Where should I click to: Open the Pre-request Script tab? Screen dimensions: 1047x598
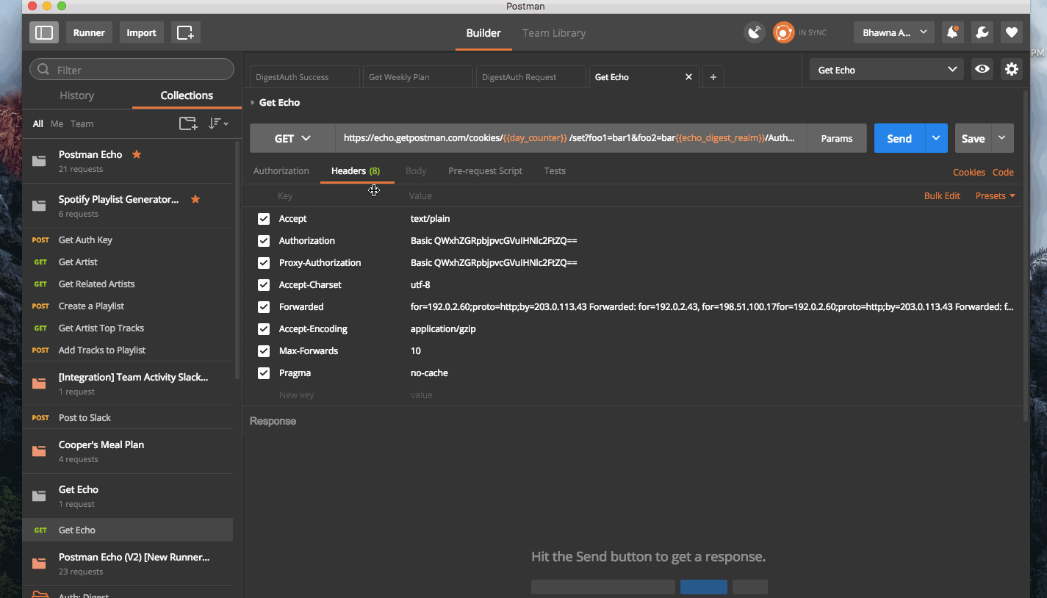(485, 170)
